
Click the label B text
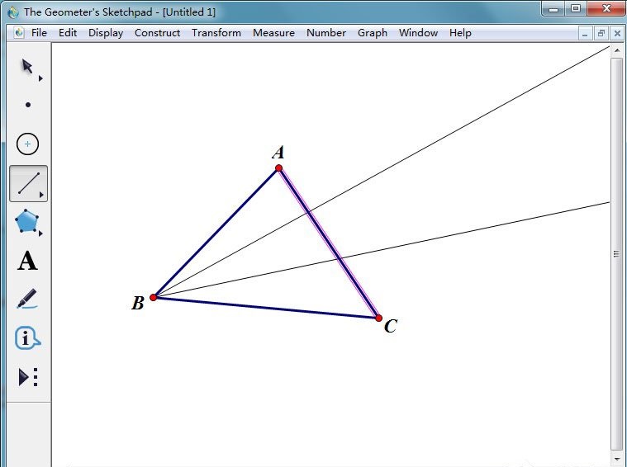click(x=138, y=303)
